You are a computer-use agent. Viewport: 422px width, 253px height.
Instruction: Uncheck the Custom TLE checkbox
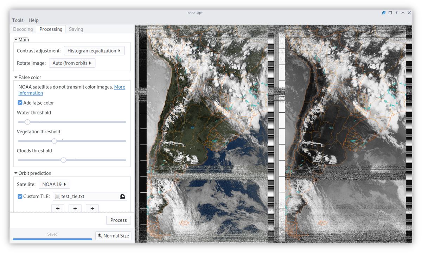point(20,197)
